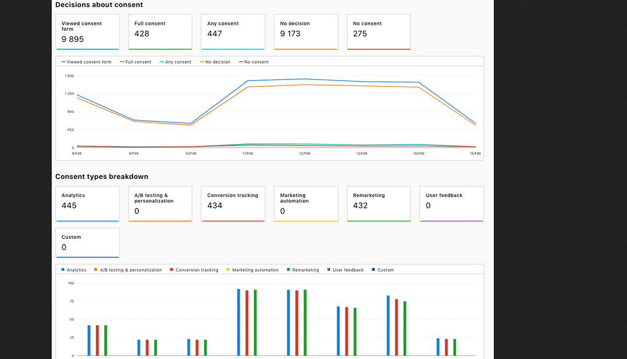Click the User feedback count card
The image size is (627, 359).
(451, 203)
